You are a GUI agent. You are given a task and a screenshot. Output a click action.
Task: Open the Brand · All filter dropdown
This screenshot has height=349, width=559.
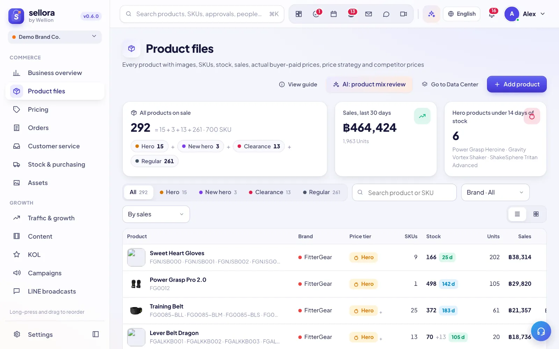495,193
